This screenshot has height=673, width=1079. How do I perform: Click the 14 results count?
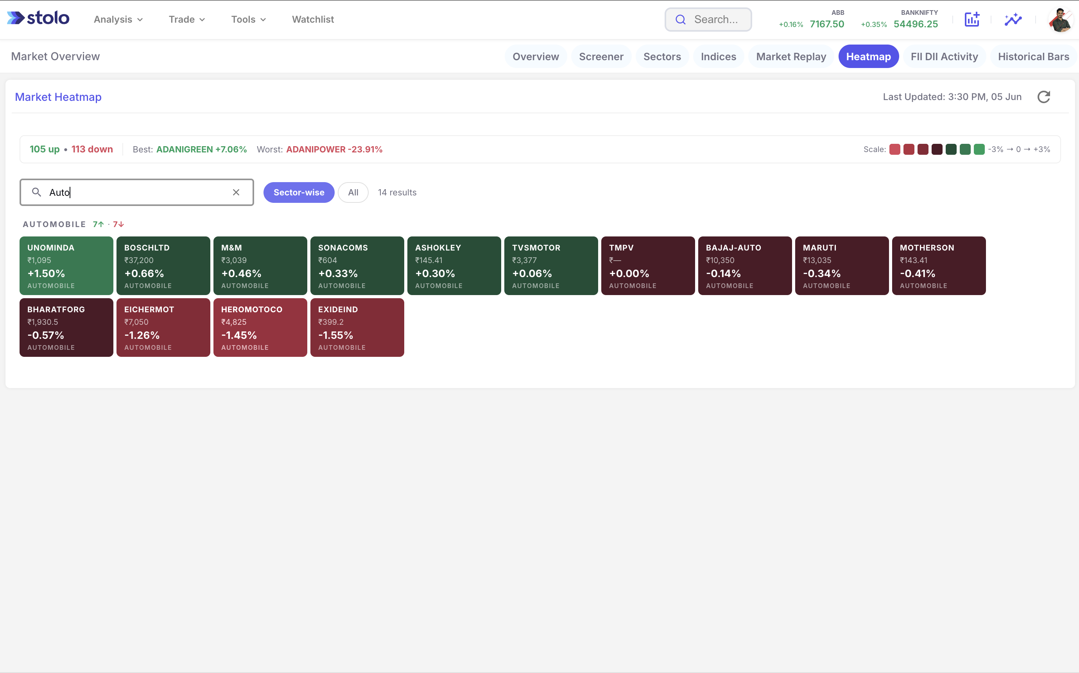click(x=397, y=192)
